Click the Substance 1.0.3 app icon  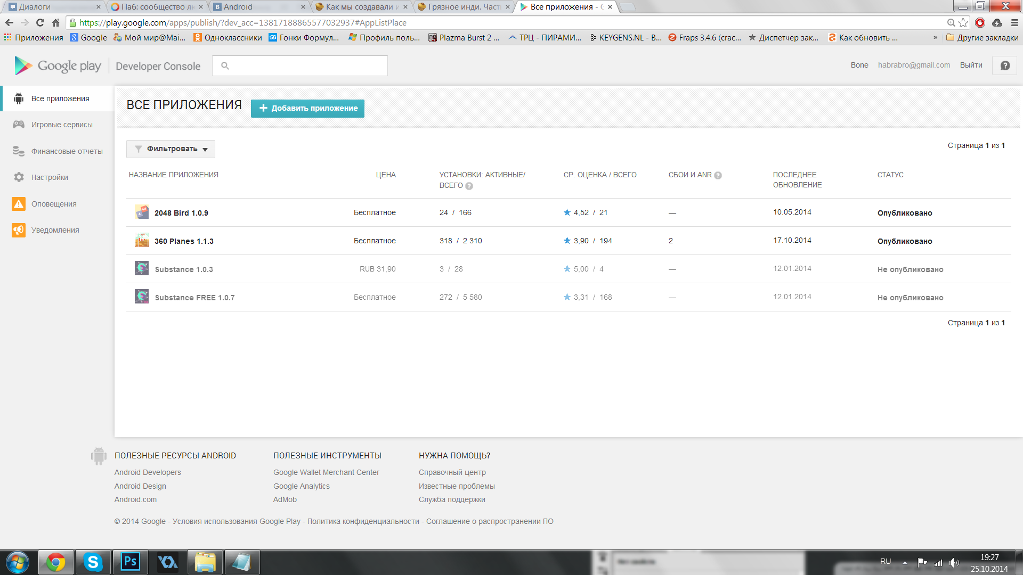pyautogui.click(x=142, y=268)
